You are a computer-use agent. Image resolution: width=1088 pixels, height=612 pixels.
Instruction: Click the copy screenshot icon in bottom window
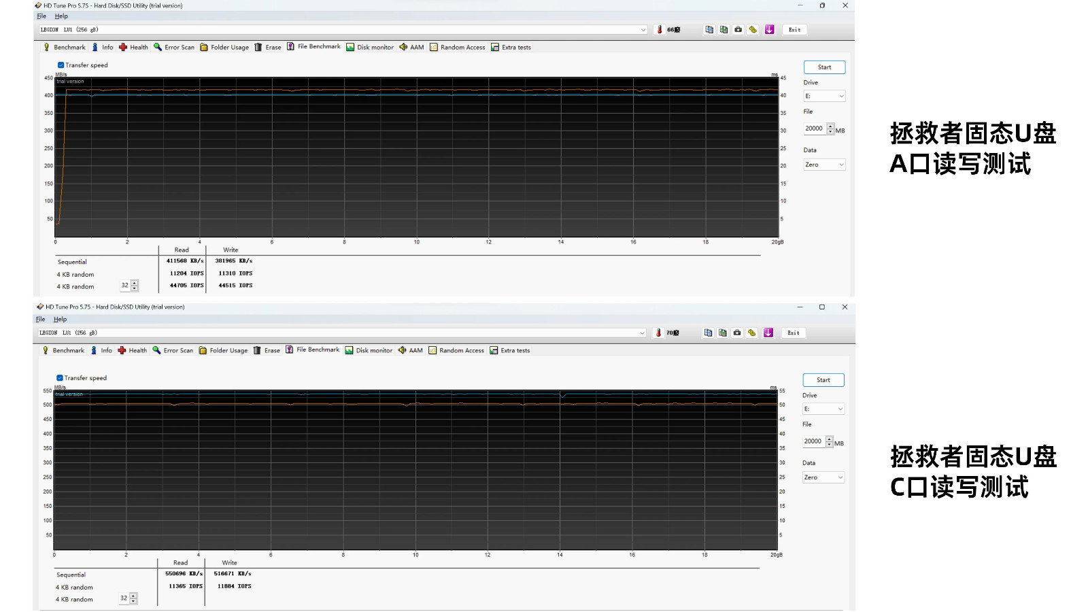point(722,333)
